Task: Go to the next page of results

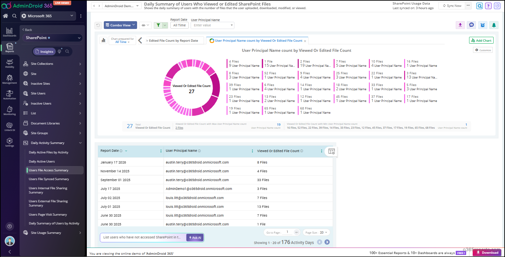Action: tap(327, 242)
